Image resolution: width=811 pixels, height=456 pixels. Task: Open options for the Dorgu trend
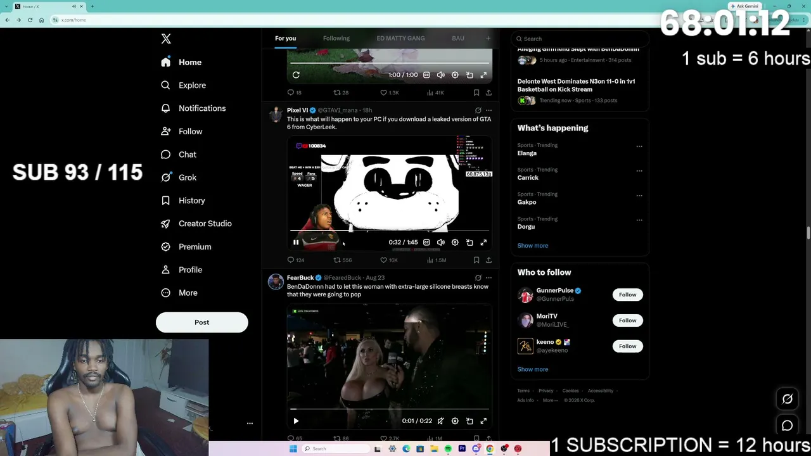click(639, 220)
